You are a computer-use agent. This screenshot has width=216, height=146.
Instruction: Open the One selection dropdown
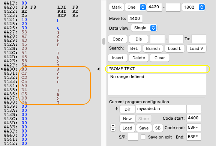(x=135, y=7)
